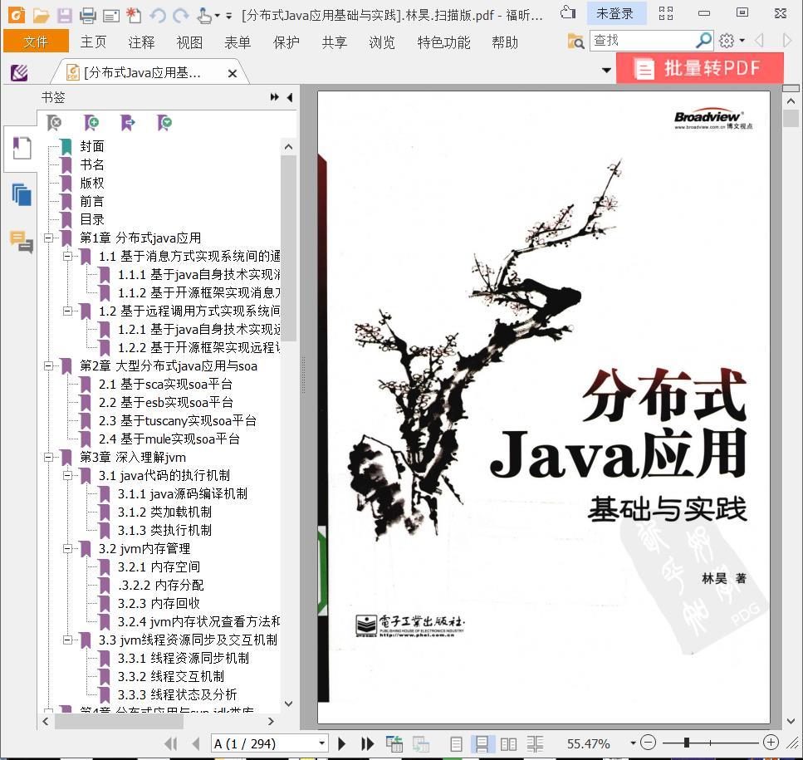Switch to continuous page view mode

tap(482, 743)
